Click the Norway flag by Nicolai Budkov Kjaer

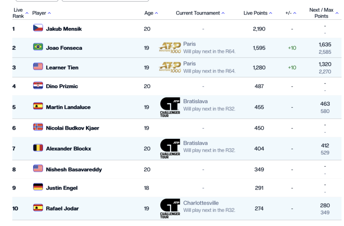pos(38,128)
